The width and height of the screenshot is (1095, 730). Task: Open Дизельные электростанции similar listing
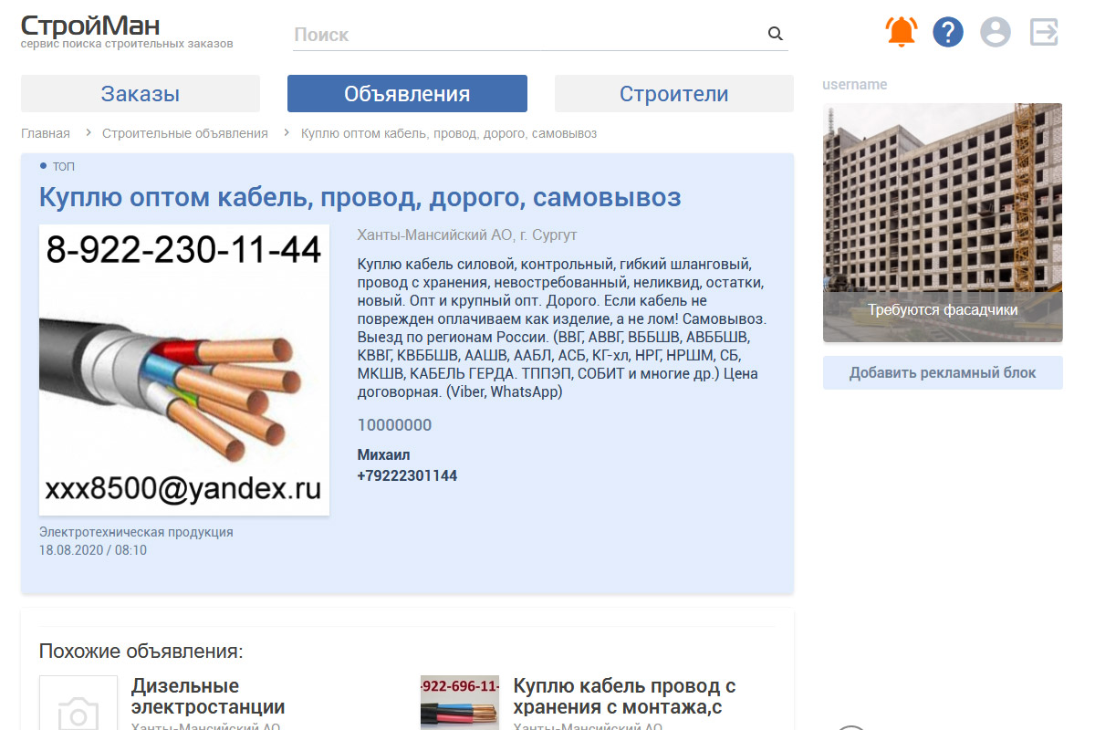click(x=208, y=696)
